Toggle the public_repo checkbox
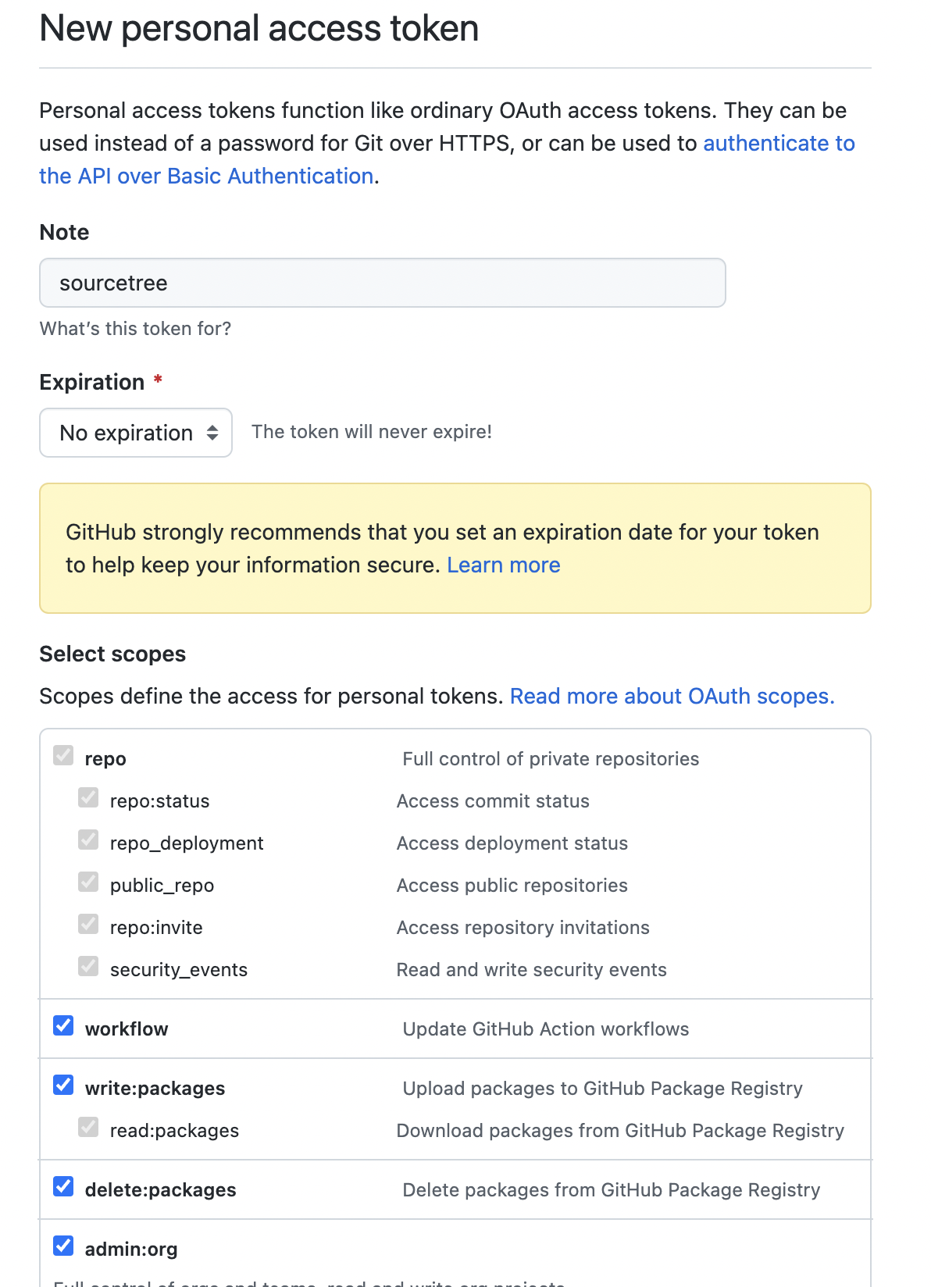Image resolution: width=931 pixels, height=1287 pixels. pos(88,882)
